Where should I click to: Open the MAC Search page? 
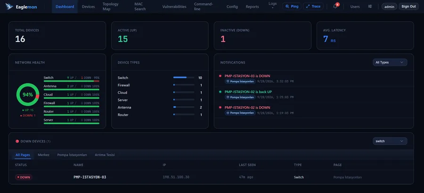(140, 7)
